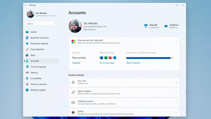This screenshot has height=119, width=211.
Task: Click the Zac Mendez sidebar name
Action: (x=41, y=13)
